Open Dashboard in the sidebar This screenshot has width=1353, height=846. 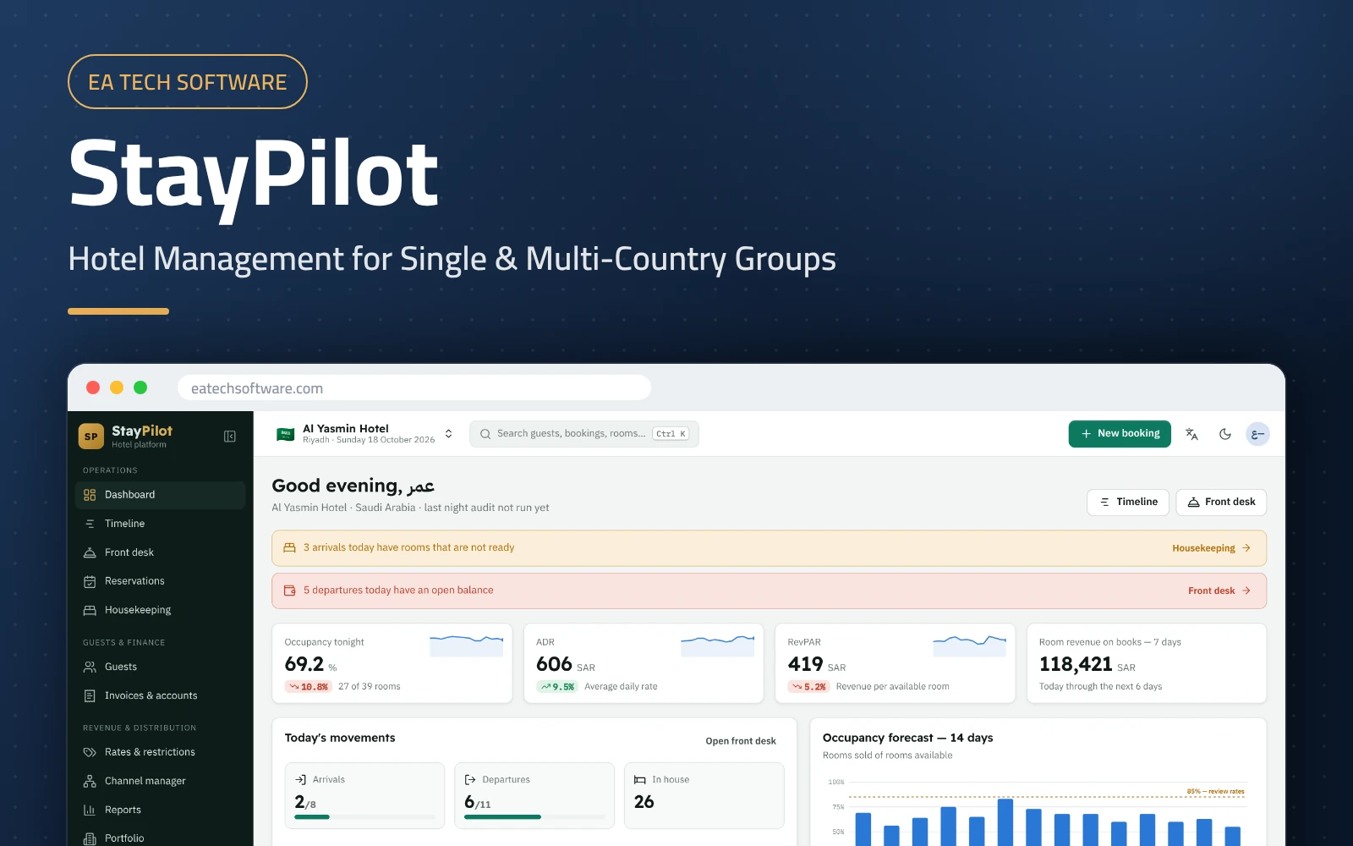click(161, 495)
